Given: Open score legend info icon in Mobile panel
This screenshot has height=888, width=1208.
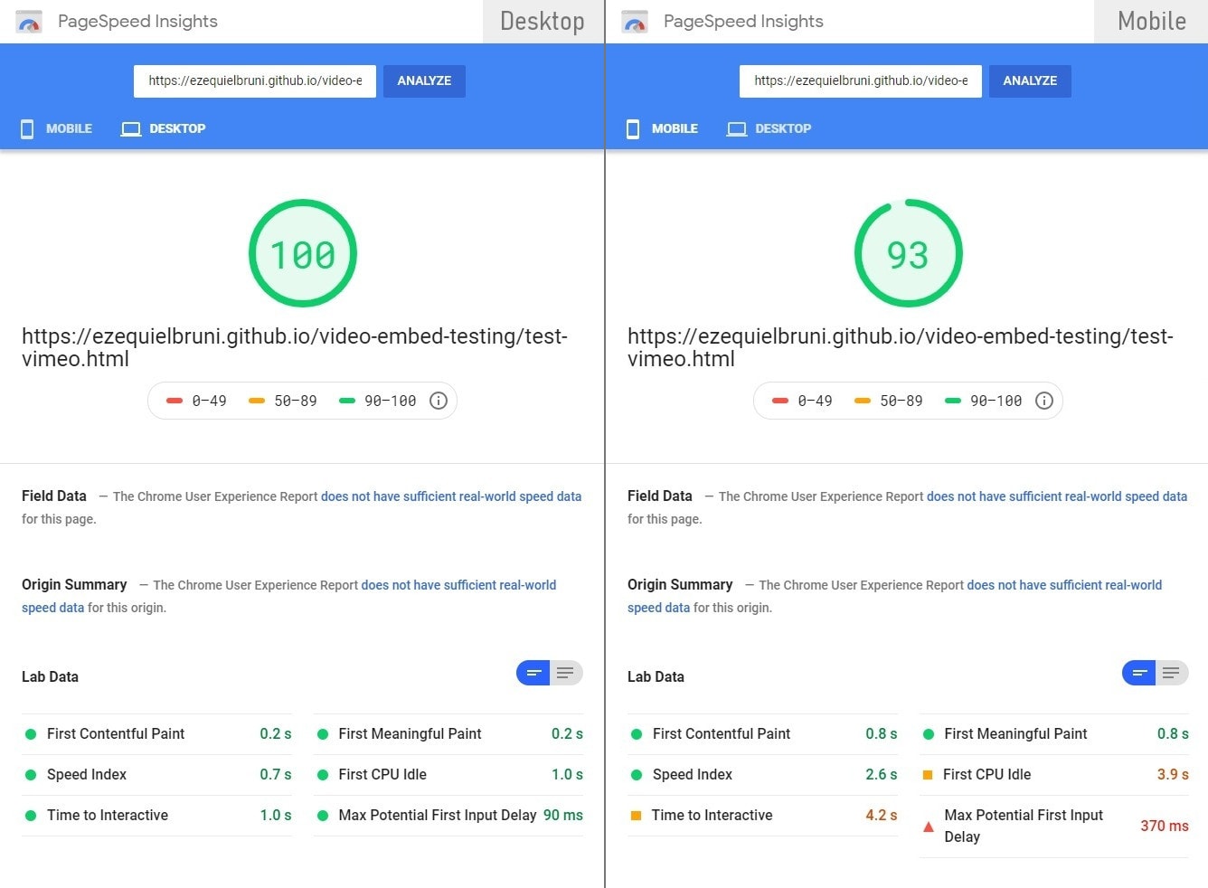Looking at the screenshot, I should pyautogui.click(x=1044, y=401).
